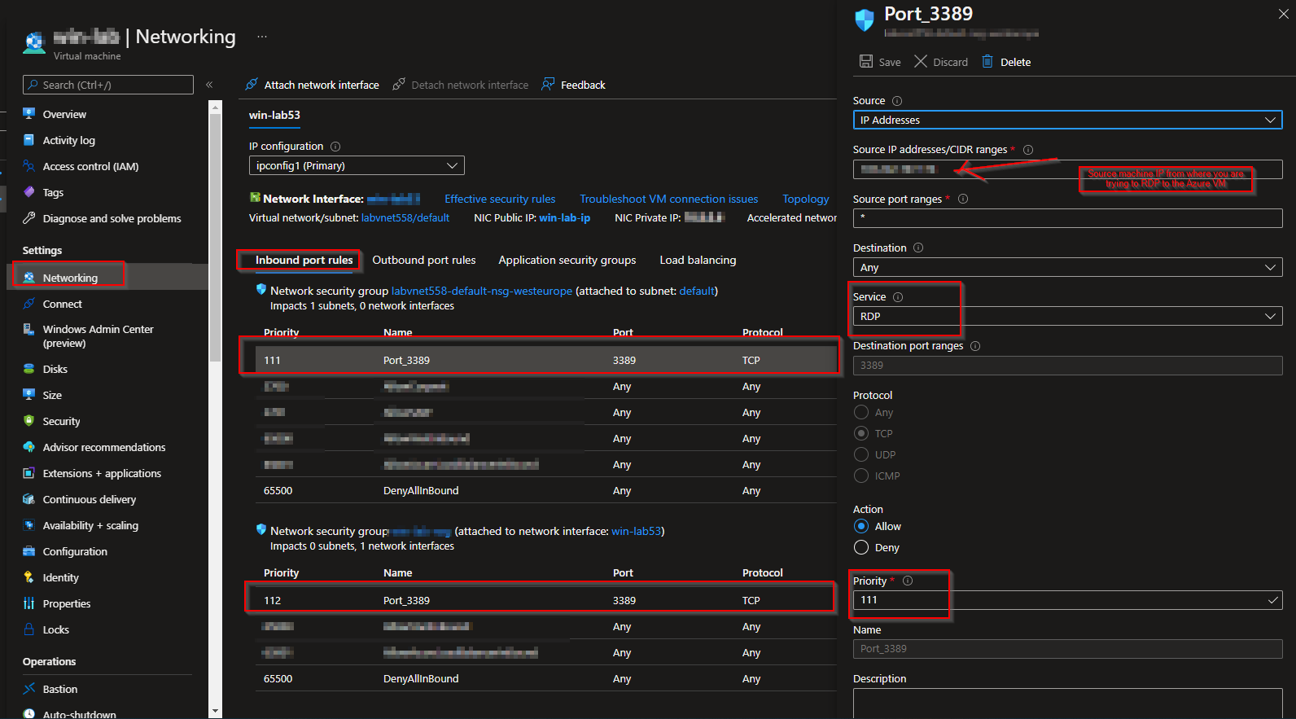This screenshot has width=1296, height=719.
Task: Select the ICMP protocol radio button
Action: click(861, 476)
